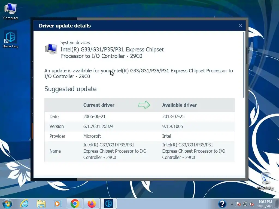
Task: Click the System devices computer icon
Action: (x=51, y=49)
